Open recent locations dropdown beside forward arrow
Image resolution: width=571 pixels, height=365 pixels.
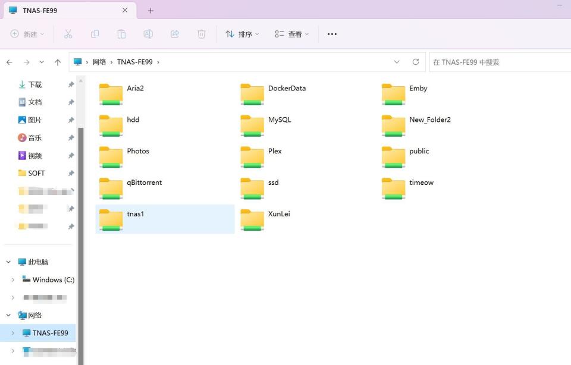(42, 62)
